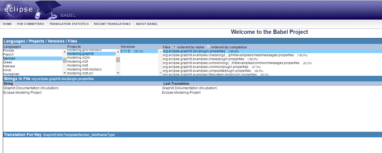Select modeling.mdt.ocl project

tap(91, 73)
